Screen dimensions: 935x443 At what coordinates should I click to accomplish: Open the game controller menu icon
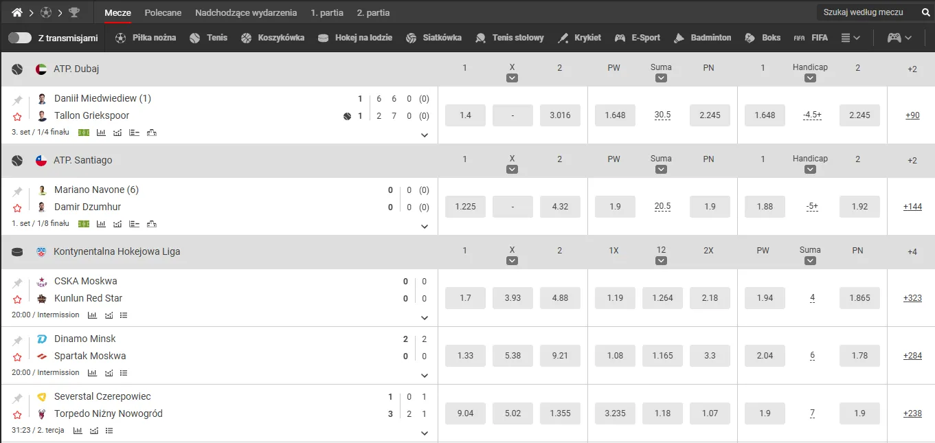pyautogui.click(x=899, y=38)
